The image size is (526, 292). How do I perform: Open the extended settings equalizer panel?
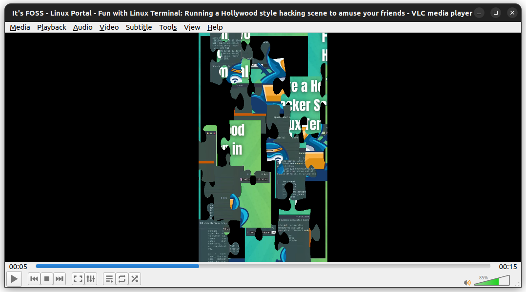91,278
